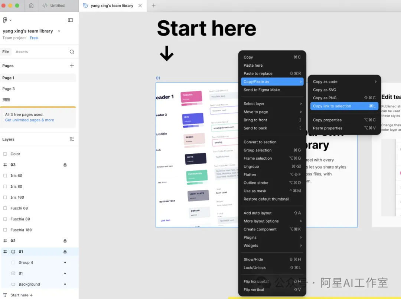Click image icon of nested 01 layer
The width and height of the screenshot is (401, 299).
pyautogui.click(x=13, y=273)
